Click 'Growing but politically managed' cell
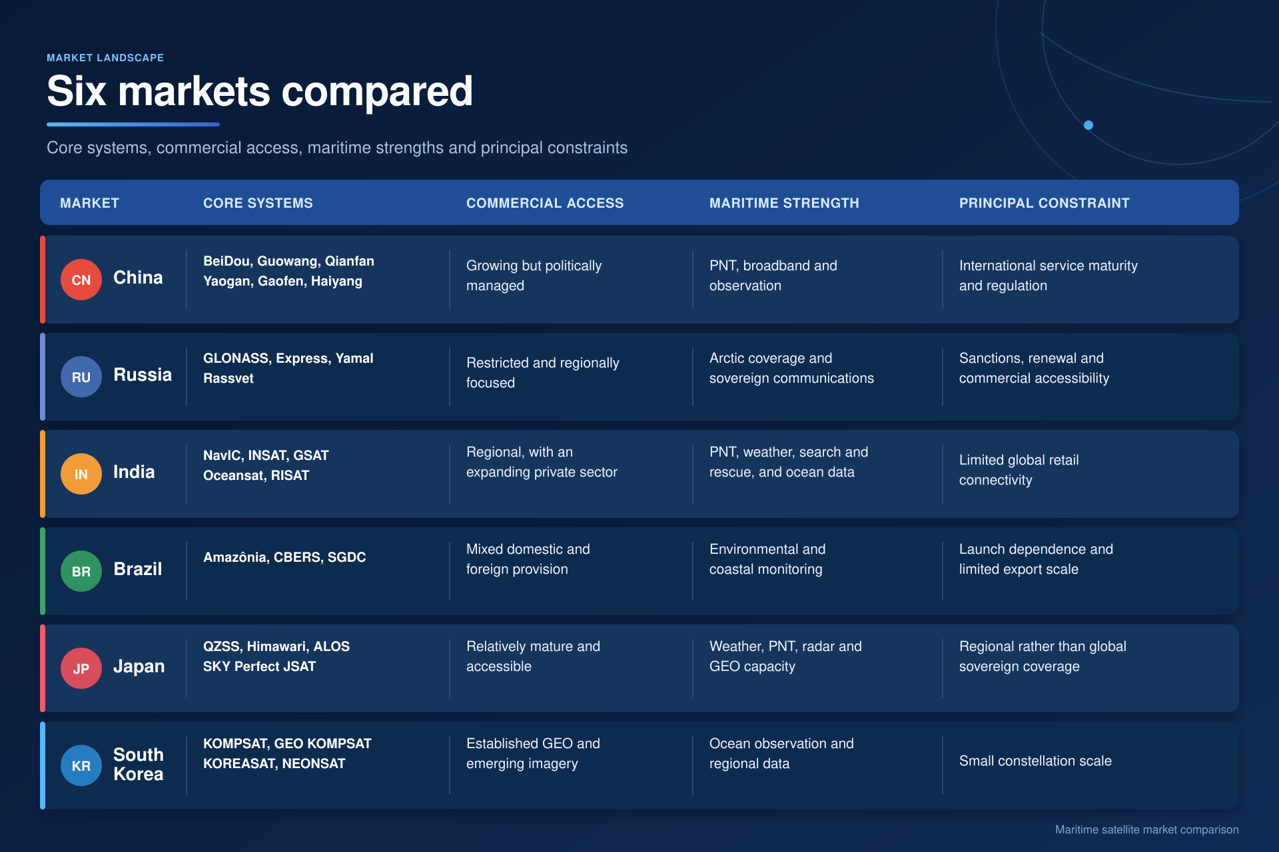 [x=534, y=276]
